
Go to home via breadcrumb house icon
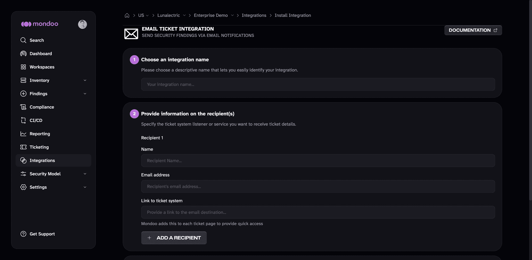point(127,15)
